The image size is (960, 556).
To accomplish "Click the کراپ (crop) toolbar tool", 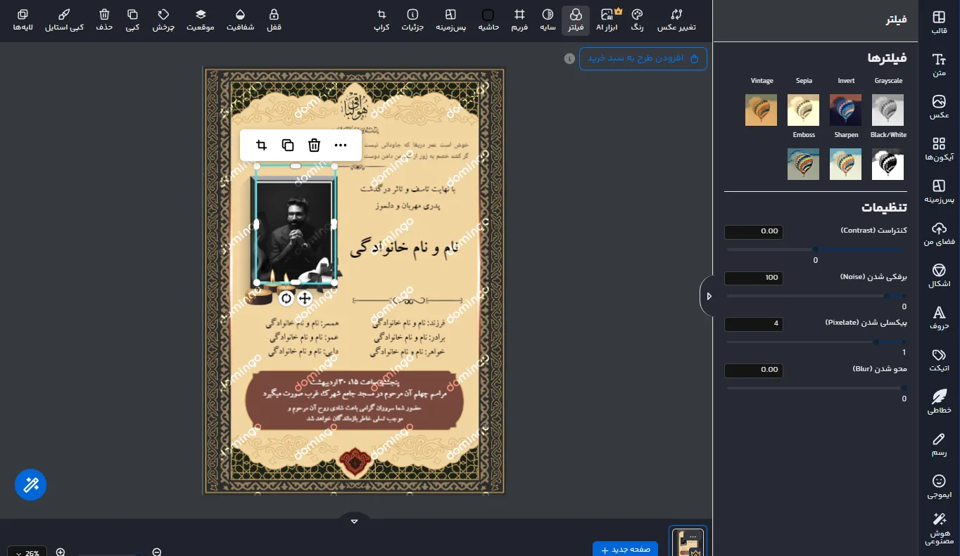I will [381, 20].
